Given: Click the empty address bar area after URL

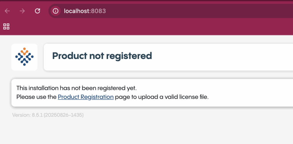Looking at the screenshot, I should point(200,11).
